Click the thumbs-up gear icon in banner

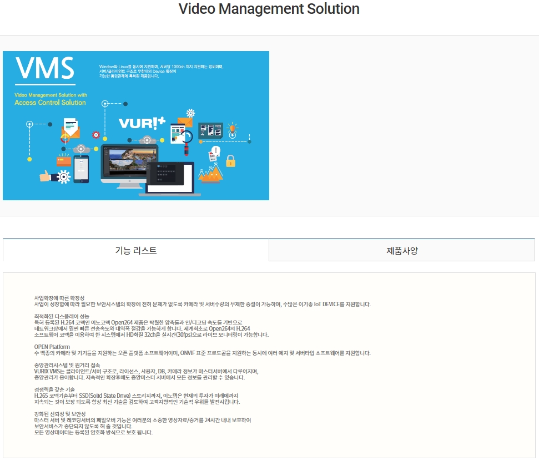click(56, 176)
